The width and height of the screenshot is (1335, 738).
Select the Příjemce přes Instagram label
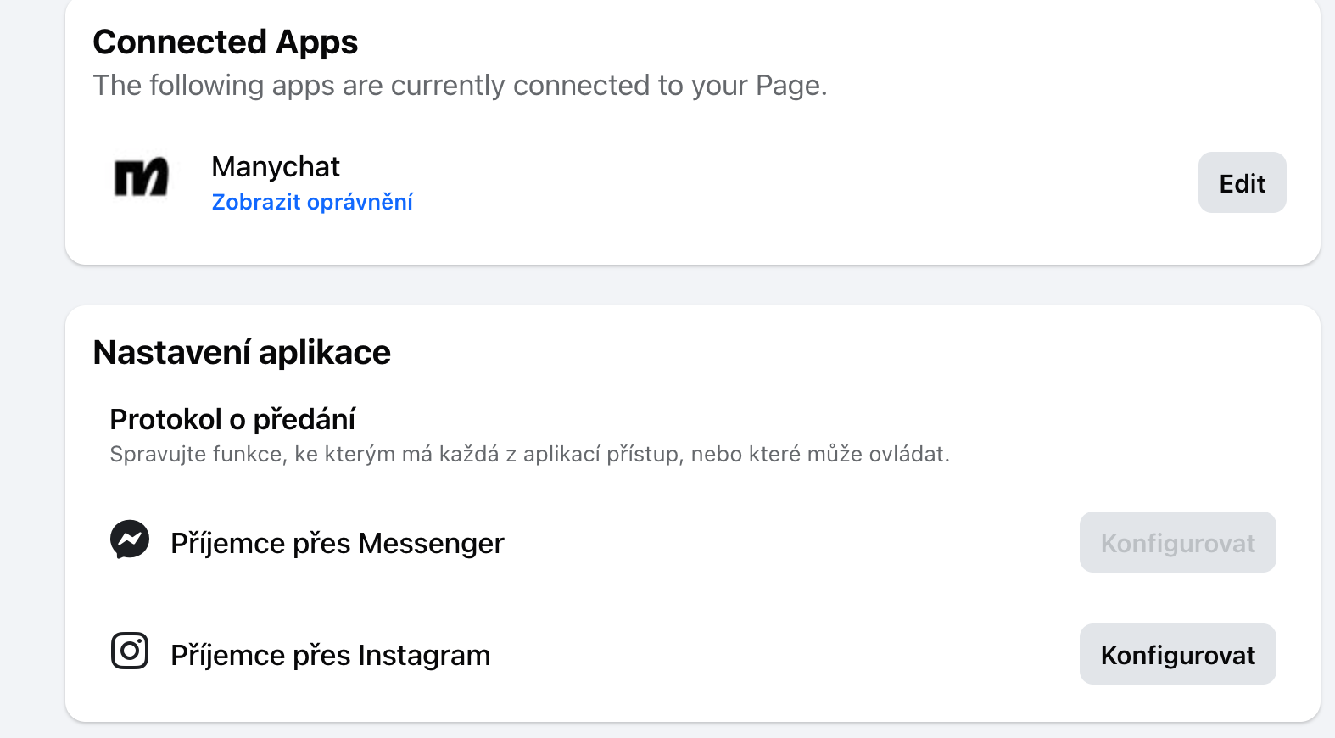point(331,655)
